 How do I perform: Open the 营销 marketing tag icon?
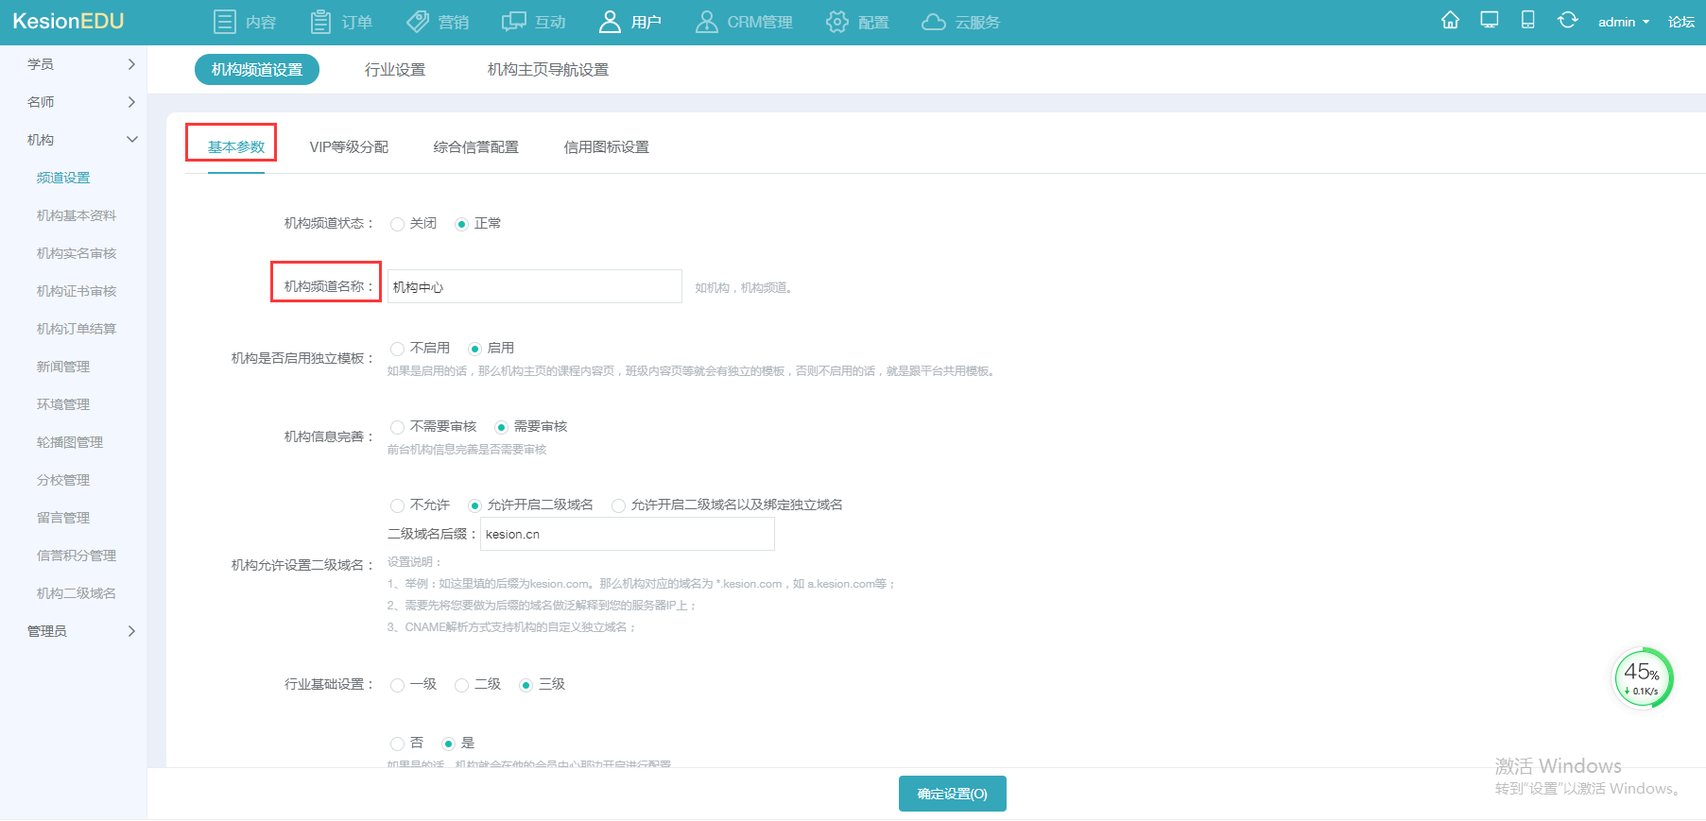pyautogui.click(x=418, y=22)
